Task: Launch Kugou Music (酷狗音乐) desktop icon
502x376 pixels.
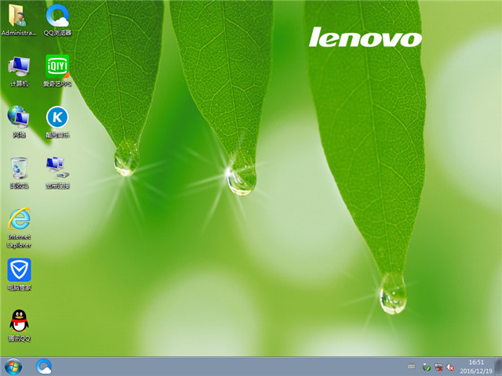Action: click(56, 117)
